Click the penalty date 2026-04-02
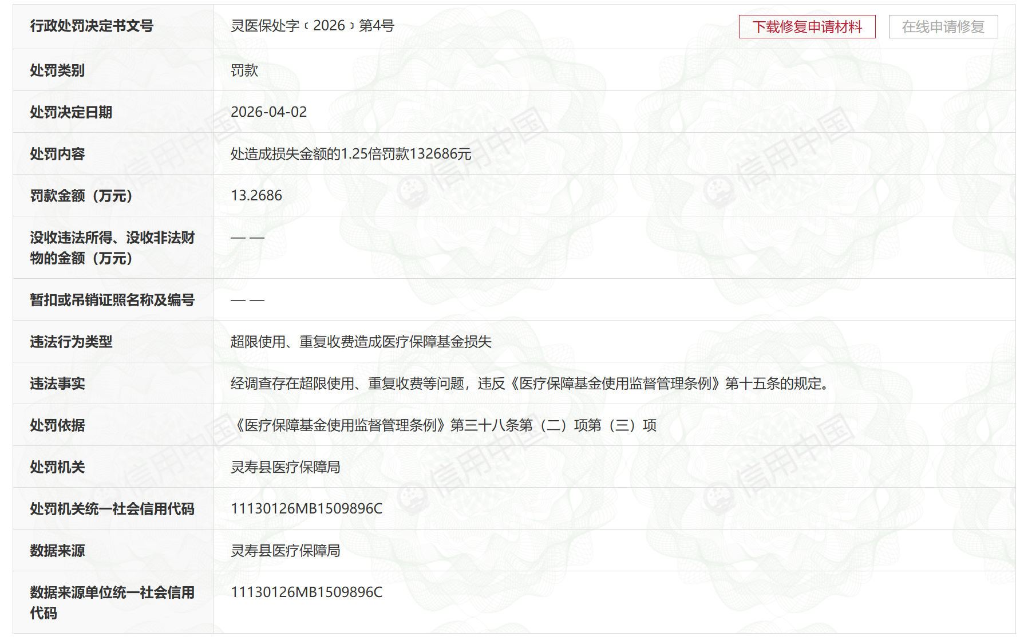 (x=268, y=112)
